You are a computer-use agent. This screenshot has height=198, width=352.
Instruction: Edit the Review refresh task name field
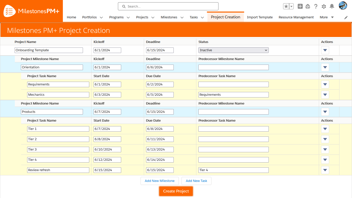click(x=58, y=170)
